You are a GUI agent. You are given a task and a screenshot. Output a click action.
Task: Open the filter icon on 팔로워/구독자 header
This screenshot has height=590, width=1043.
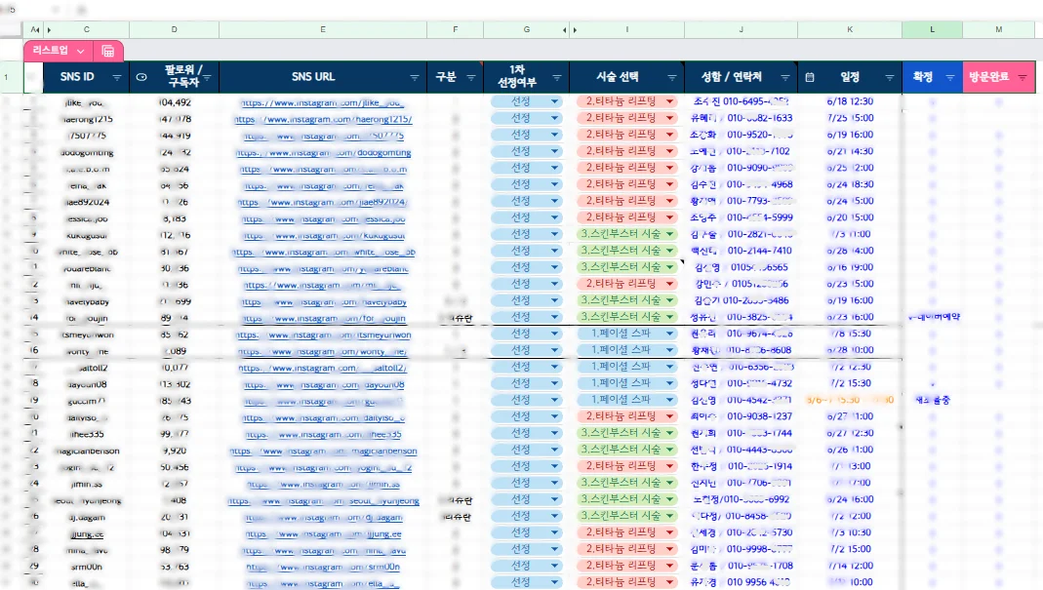208,78
